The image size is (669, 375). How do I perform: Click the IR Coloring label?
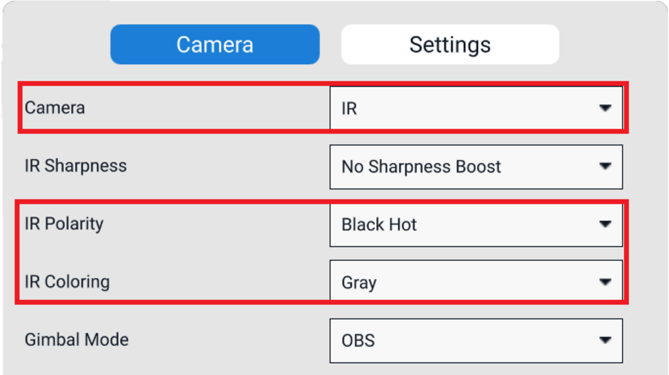pos(67,282)
